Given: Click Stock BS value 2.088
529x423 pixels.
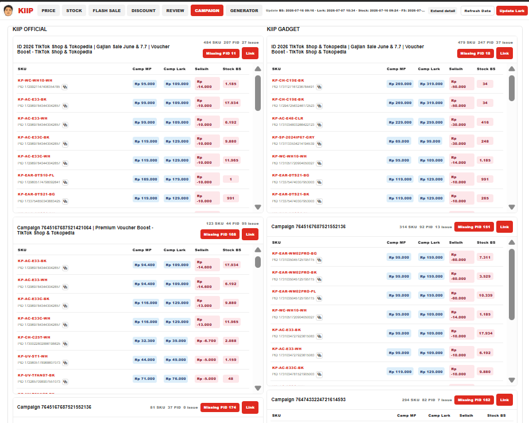Looking at the screenshot, I should [231, 341].
